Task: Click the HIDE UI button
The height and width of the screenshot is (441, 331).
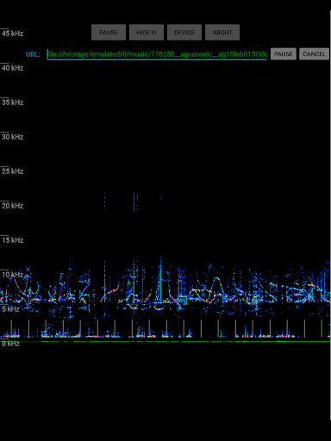Action: click(x=147, y=32)
